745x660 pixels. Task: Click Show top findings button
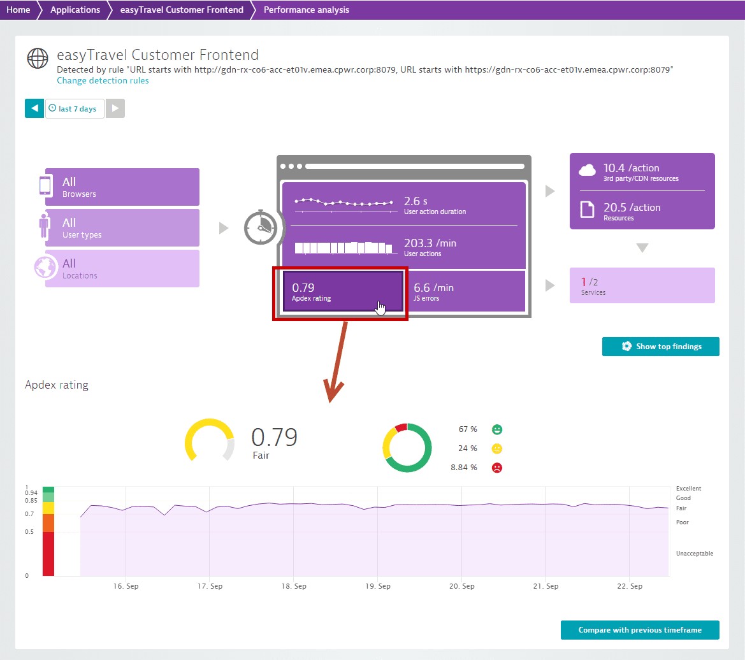(x=660, y=347)
